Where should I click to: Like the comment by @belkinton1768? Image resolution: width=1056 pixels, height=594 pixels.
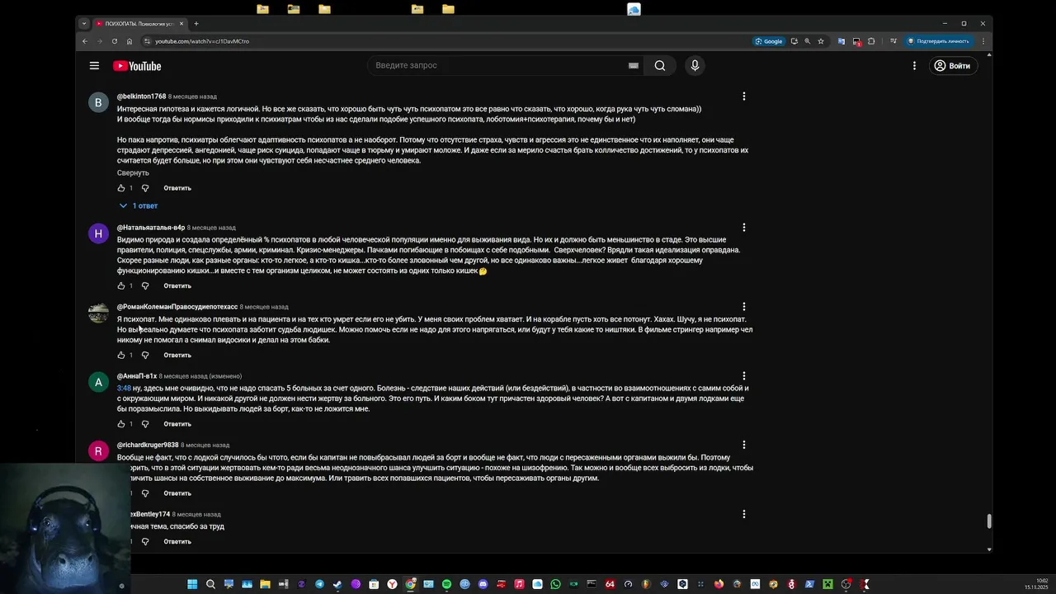tap(121, 188)
